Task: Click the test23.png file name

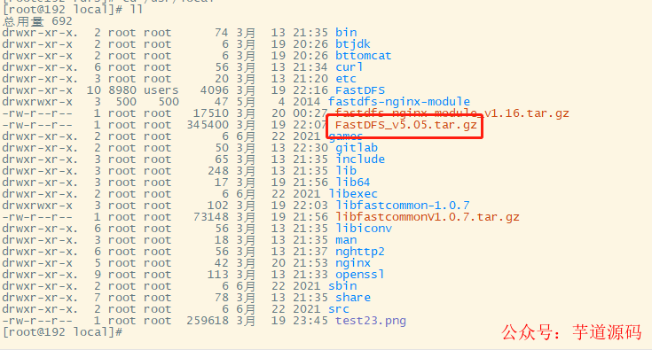Action: click(x=371, y=321)
